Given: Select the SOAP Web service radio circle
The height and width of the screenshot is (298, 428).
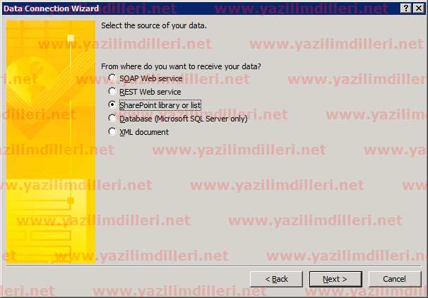Looking at the screenshot, I should [112, 78].
